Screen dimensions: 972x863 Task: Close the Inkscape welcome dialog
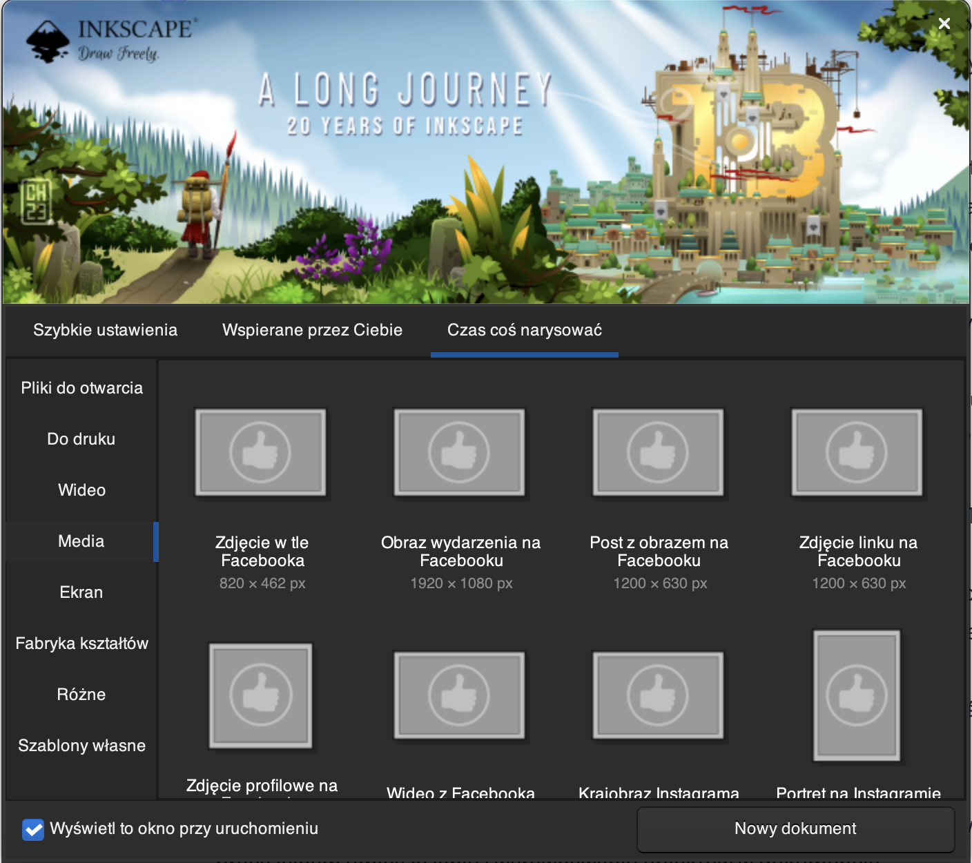coord(944,24)
